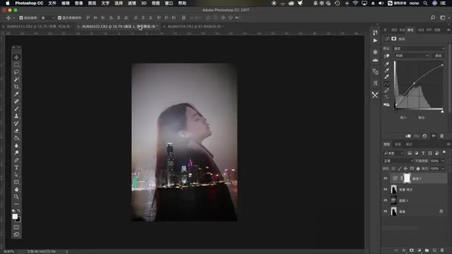Click the fx layer style icon

click(404, 250)
